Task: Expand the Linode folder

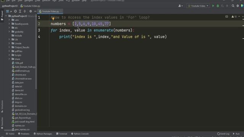Action: (9, 43)
